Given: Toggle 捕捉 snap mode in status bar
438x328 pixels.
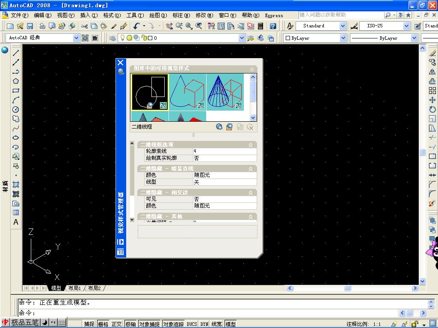Looking at the screenshot, I should (x=89, y=324).
